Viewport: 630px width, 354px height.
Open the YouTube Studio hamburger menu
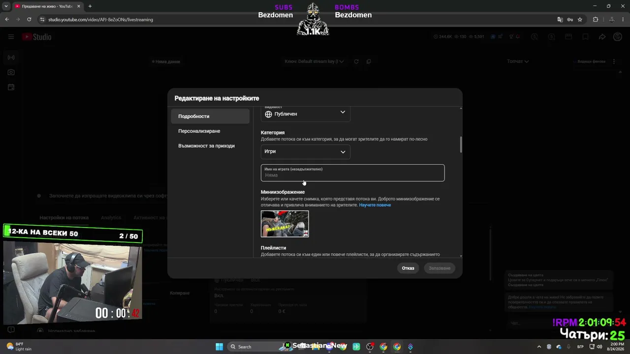(x=11, y=37)
